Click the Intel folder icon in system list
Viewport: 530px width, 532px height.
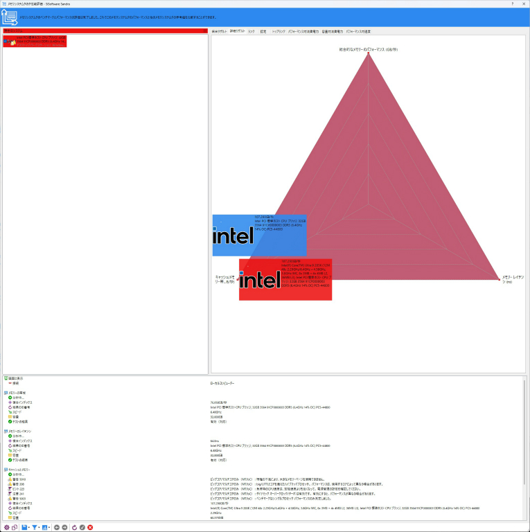click(x=13, y=42)
